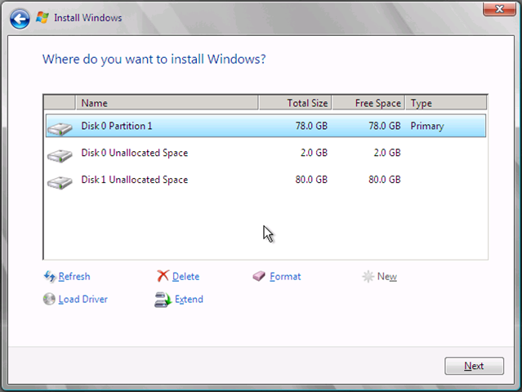
Task: Click the pink eraser Format icon
Action: (x=259, y=276)
